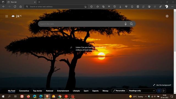Viewport: 176px width, 99px height.
Task: Switch feed to grid view
Action: [x=159, y=91]
